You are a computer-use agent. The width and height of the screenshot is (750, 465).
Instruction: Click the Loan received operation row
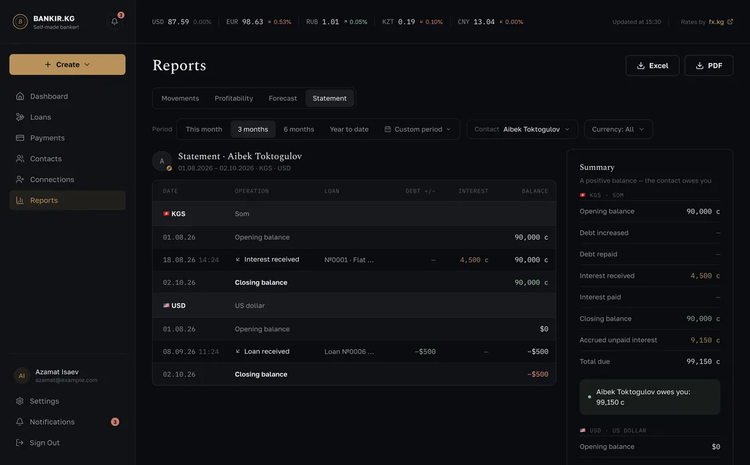[354, 352]
